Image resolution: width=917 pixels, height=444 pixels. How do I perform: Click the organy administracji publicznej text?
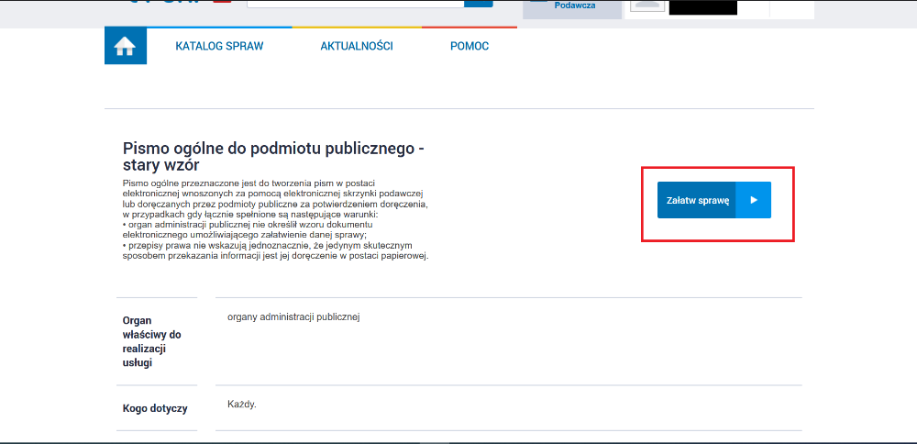coord(294,316)
